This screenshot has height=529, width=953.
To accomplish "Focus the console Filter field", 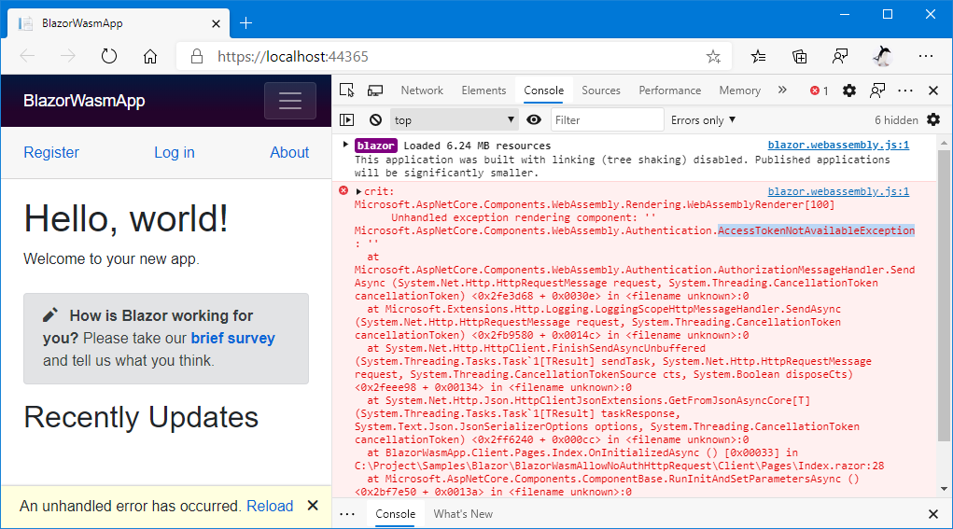I will 607,120.
